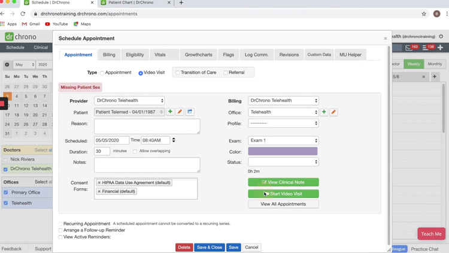
Task: Click the Start Video Visit button
Action: 283,194
